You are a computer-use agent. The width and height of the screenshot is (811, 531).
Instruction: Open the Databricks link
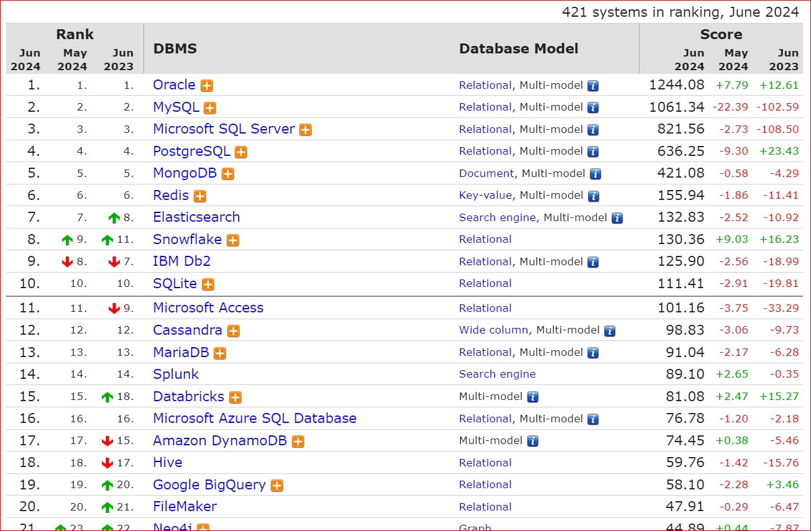click(189, 396)
